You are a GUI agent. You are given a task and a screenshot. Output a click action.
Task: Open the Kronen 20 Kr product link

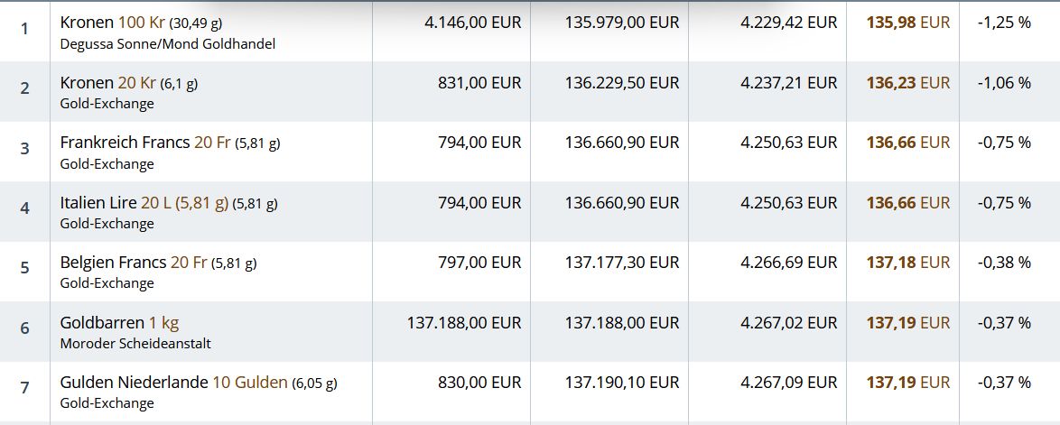click(128, 82)
